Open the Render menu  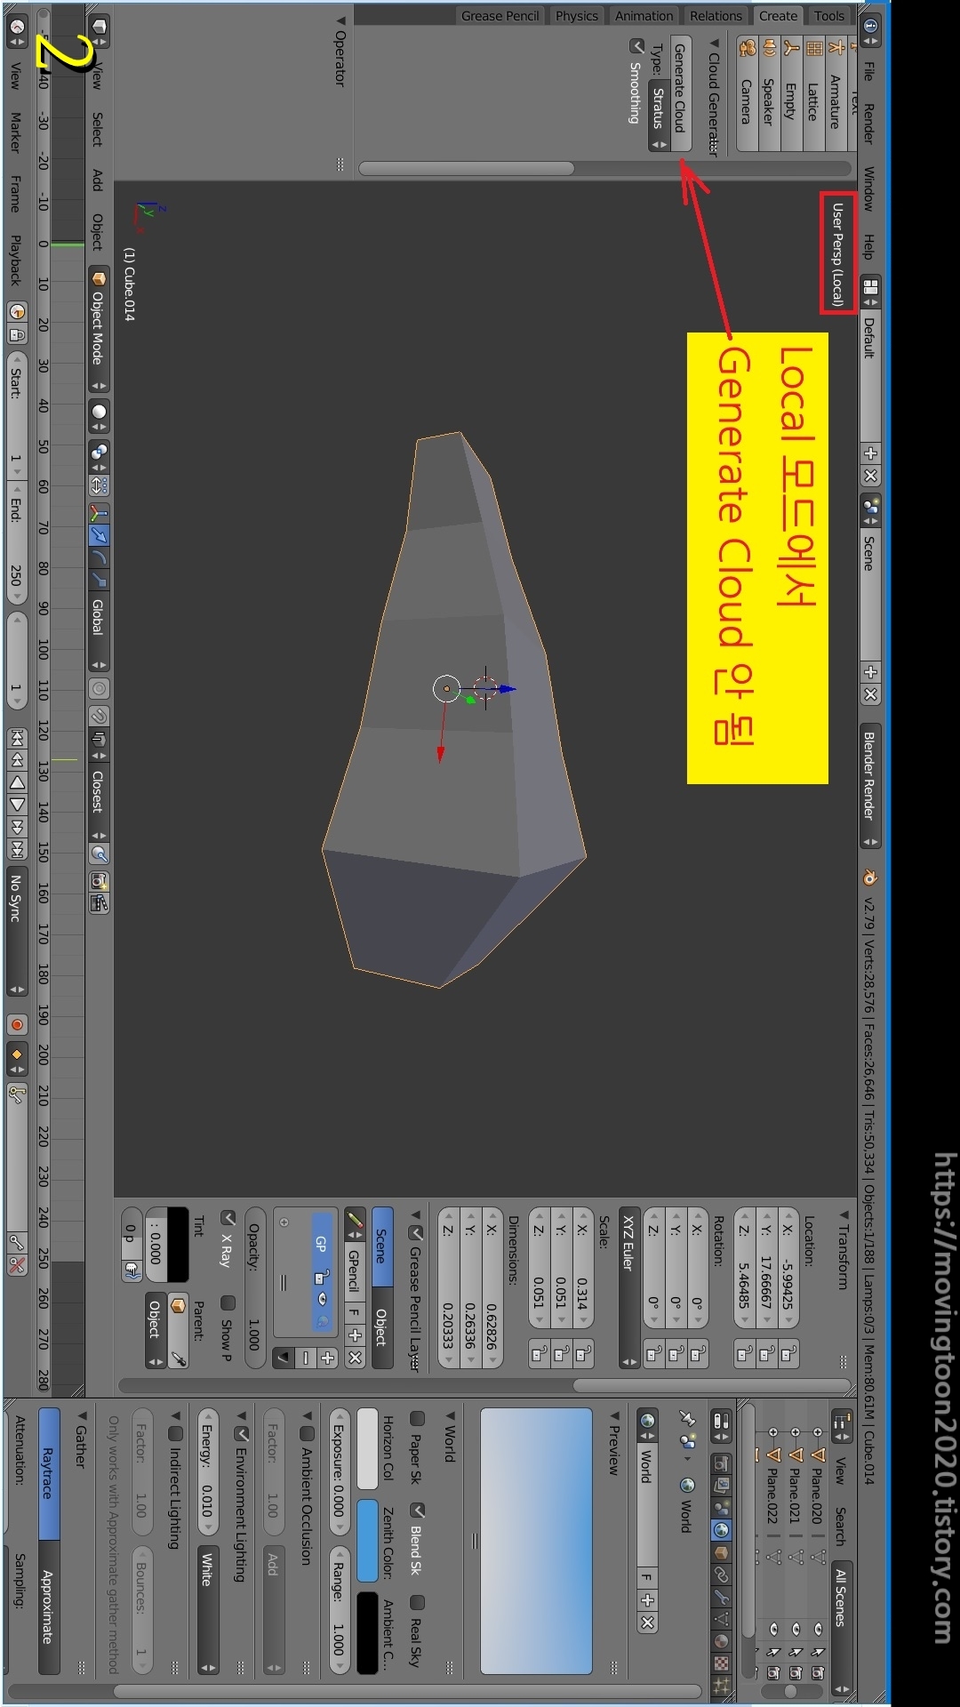tap(869, 124)
